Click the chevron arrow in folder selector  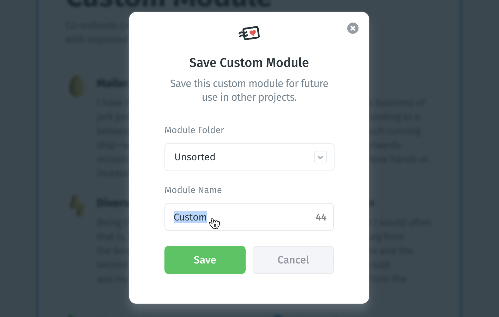pos(320,157)
